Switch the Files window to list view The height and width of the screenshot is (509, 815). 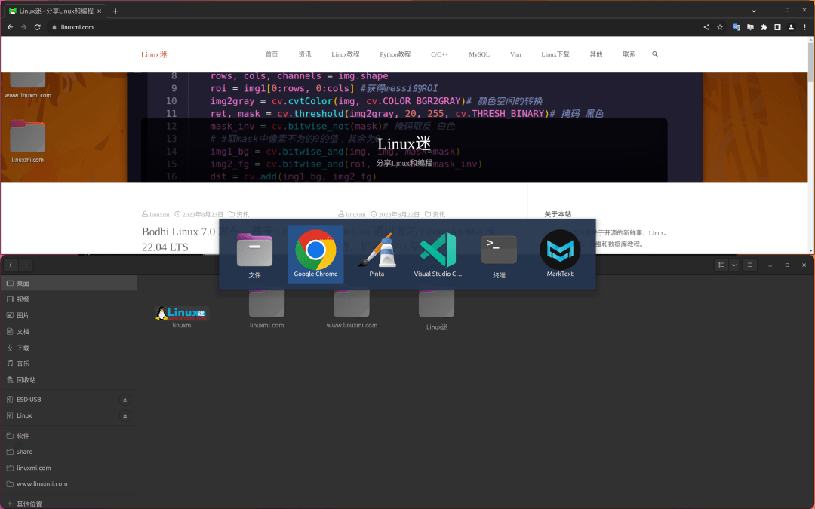[x=721, y=265]
